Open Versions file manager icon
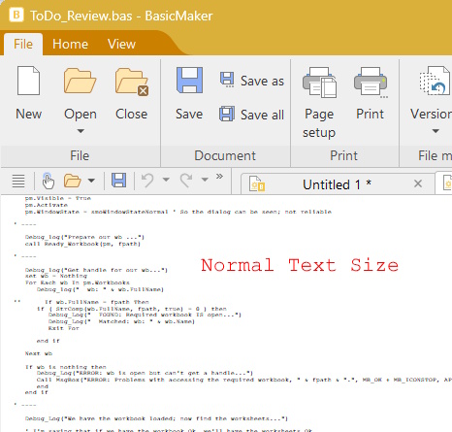452x432 pixels. pos(435,81)
